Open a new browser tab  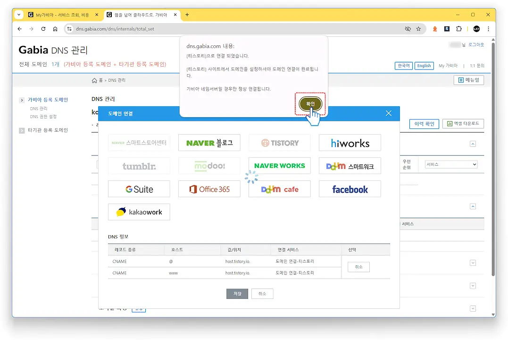click(x=187, y=15)
